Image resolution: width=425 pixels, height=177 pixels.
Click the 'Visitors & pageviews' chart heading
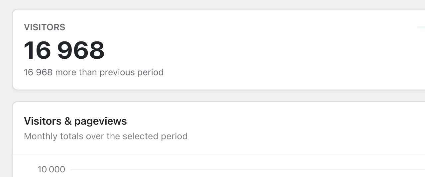[x=75, y=121]
